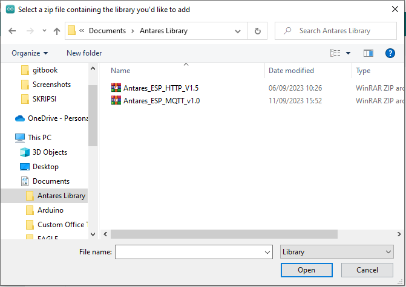The height and width of the screenshot is (287, 406).
Task: Open the Help question mark icon
Action: pyautogui.click(x=390, y=53)
